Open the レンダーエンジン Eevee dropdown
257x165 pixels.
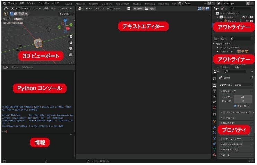244,85
